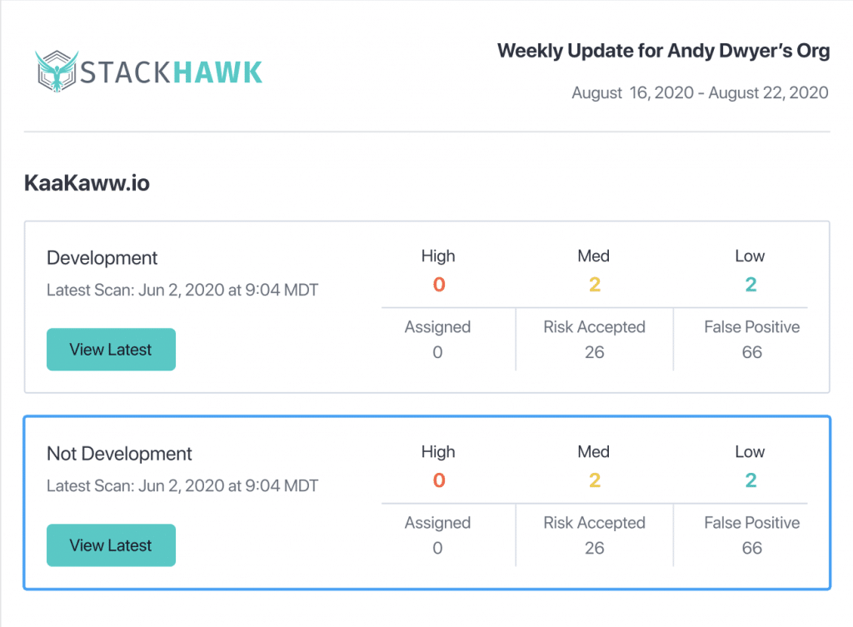
Task: Click the Development Med count 2
Action: 595,285
